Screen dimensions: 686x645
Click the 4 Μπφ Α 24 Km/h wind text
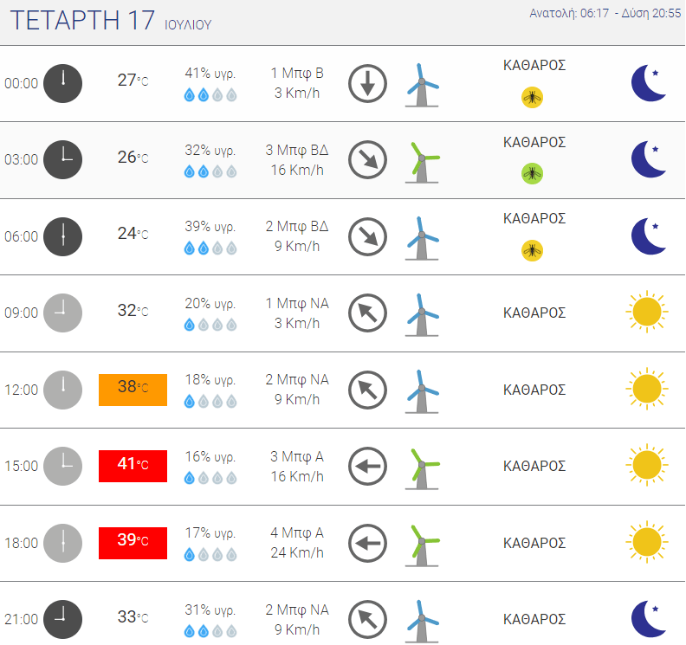coord(297,543)
